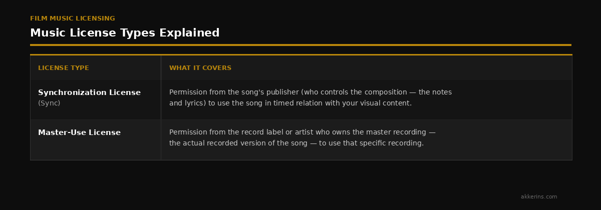This screenshot has height=210, width=601.
Task: Click the phrase "Permission from the song's publisher"
Action: pos(234,92)
